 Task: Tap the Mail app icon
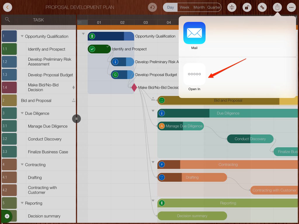click(194, 33)
